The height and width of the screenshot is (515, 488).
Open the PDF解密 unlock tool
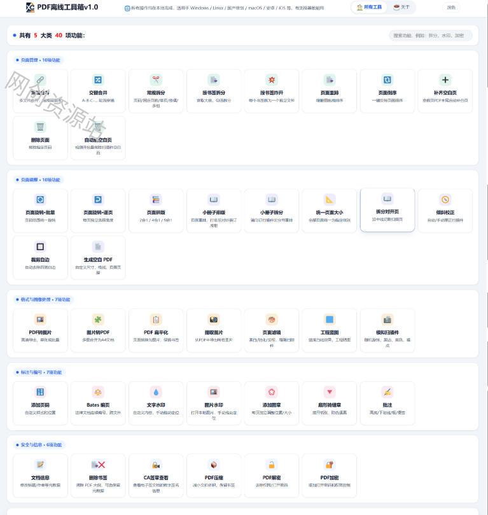coord(272,476)
